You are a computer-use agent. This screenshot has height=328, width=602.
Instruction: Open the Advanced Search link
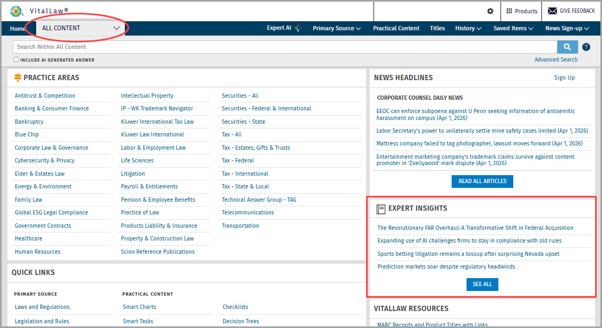[x=556, y=59]
